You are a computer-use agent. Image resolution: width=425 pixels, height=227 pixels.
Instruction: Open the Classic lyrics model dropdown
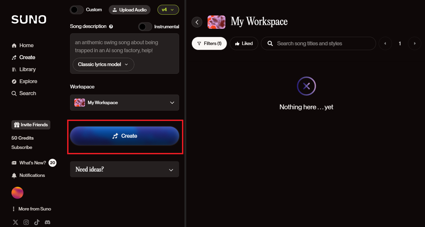tap(103, 64)
